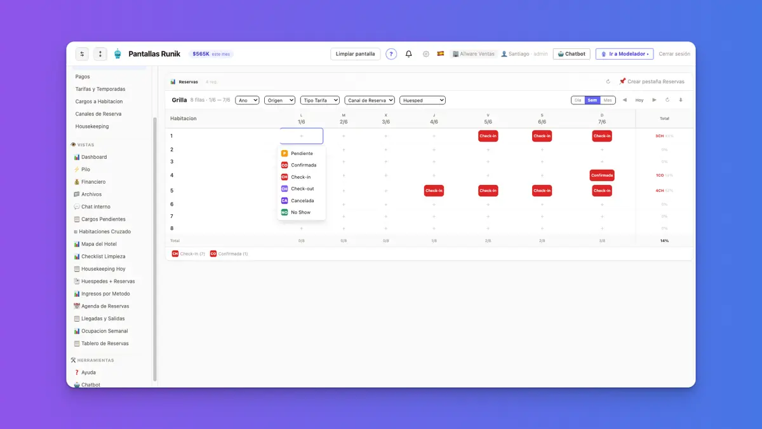Open Housekeeping item in sidebar
Screen dimensions: 762x429
tap(92, 126)
